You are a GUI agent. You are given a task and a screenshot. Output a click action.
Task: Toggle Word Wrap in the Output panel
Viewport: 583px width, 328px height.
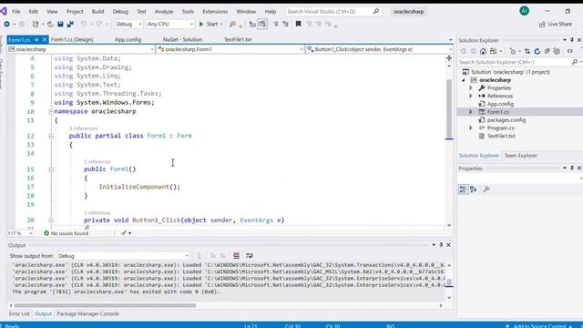pos(249,255)
